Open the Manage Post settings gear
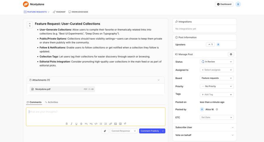Viewport: 264px width, 142px height. point(231,54)
